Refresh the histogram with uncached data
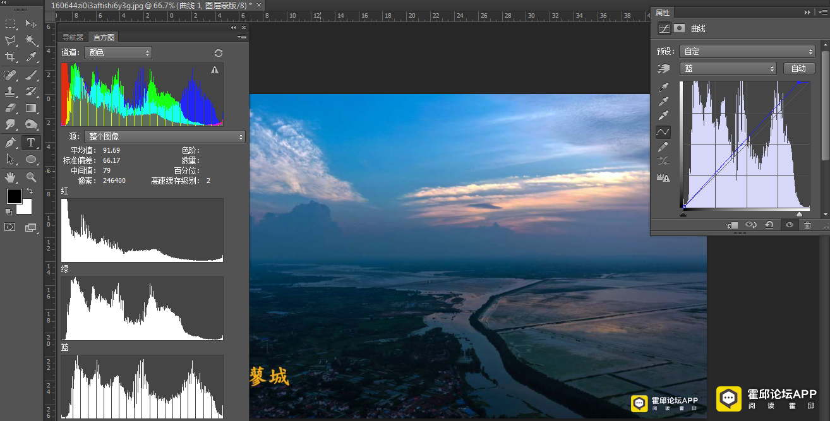 click(219, 53)
